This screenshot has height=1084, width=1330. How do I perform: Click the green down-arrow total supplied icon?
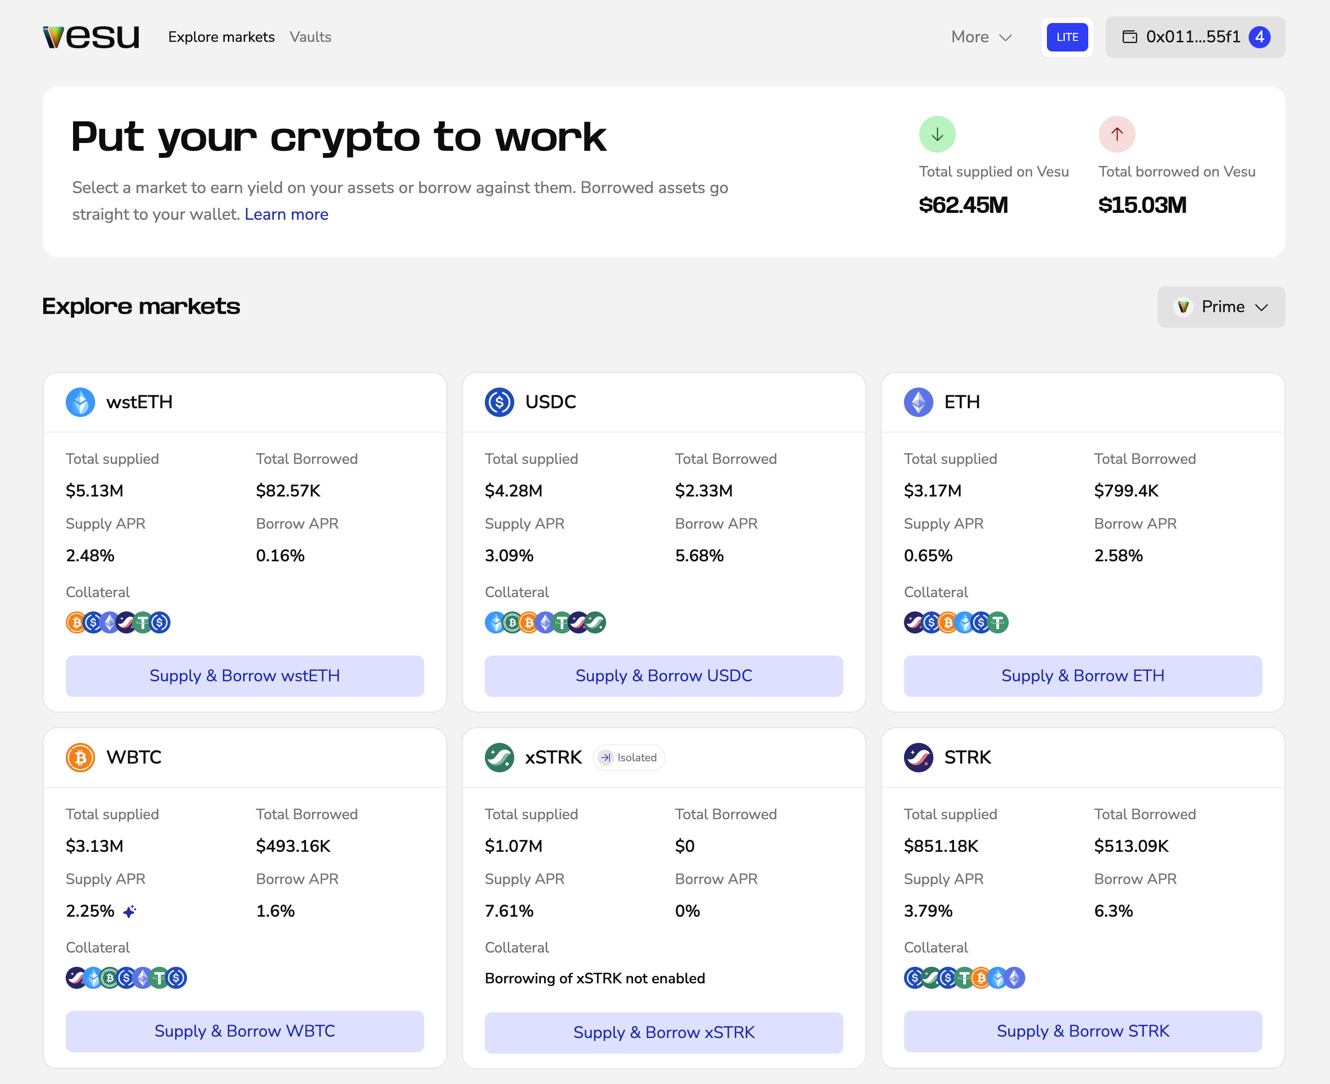(938, 134)
